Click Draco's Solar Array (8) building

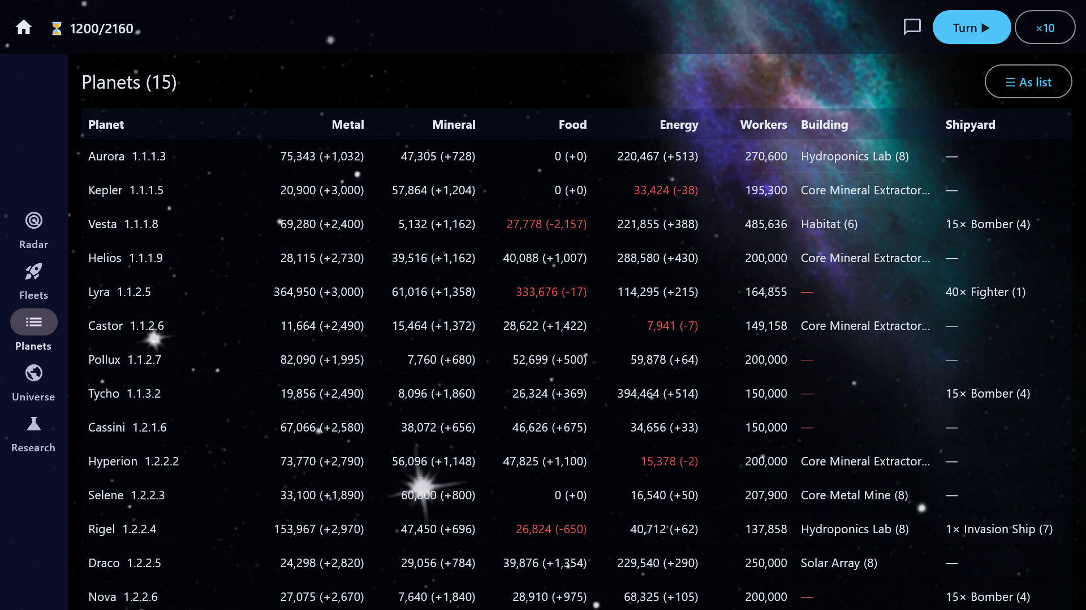click(x=839, y=563)
